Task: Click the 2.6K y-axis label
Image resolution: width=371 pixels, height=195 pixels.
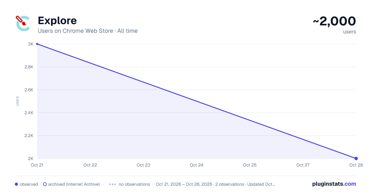Action: [29, 90]
